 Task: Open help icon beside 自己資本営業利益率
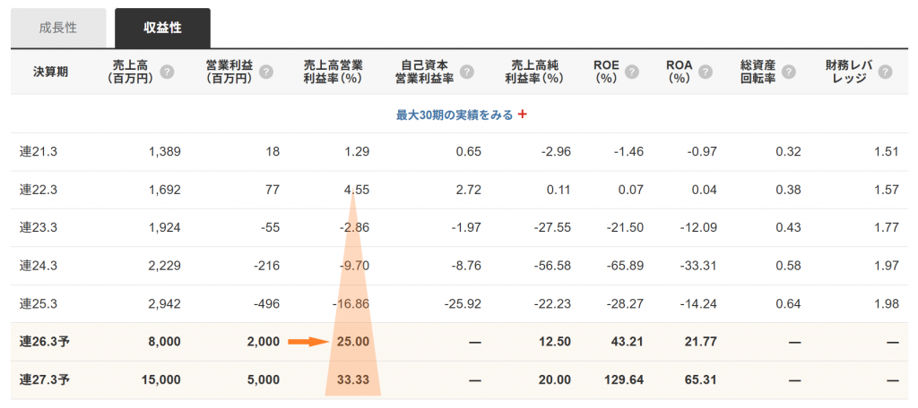coord(466,72)
